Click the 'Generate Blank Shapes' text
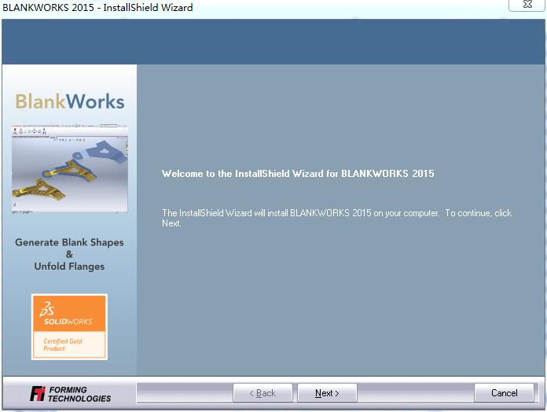This screenshot has height=412, width=547. 69,242
